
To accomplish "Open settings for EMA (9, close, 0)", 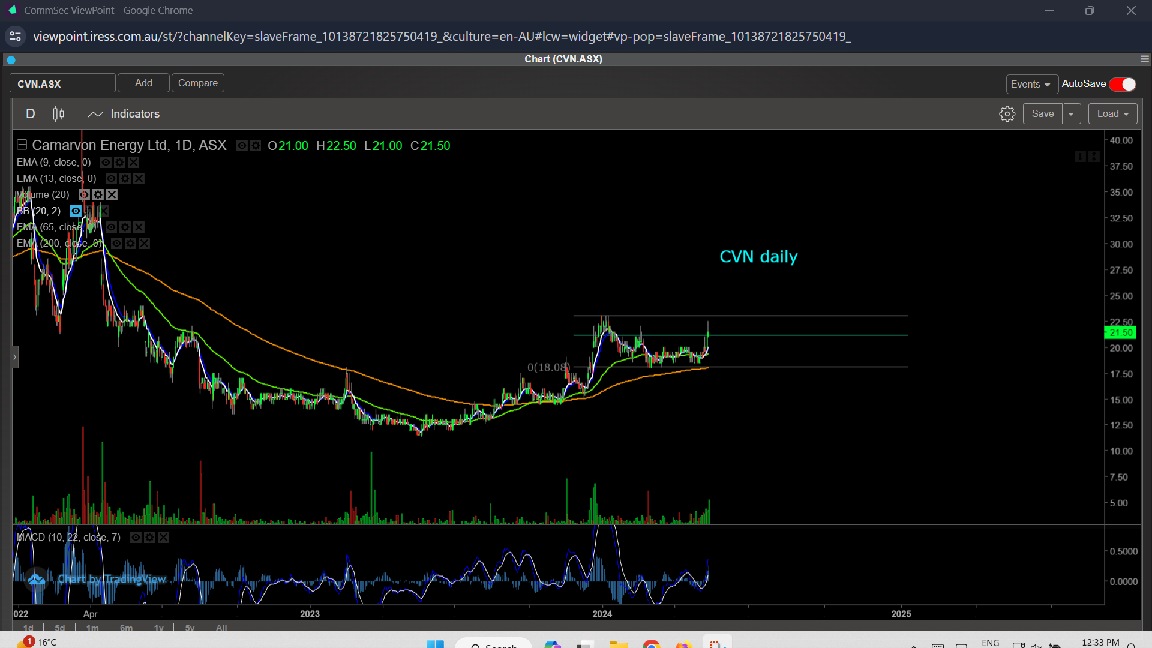I will [119, 162].
